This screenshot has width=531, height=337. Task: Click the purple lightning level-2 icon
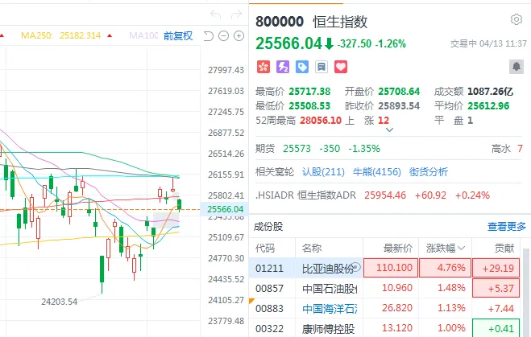[x=283, y=67]
